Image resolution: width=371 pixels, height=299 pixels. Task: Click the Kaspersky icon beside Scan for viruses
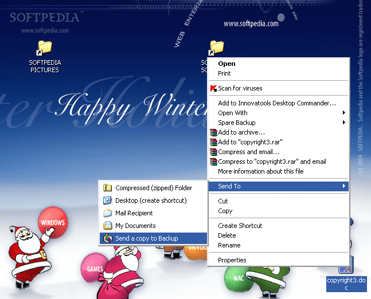coord(213,88)
